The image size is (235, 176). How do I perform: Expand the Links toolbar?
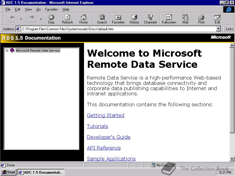pyautogui.click(x=229, y=29)
